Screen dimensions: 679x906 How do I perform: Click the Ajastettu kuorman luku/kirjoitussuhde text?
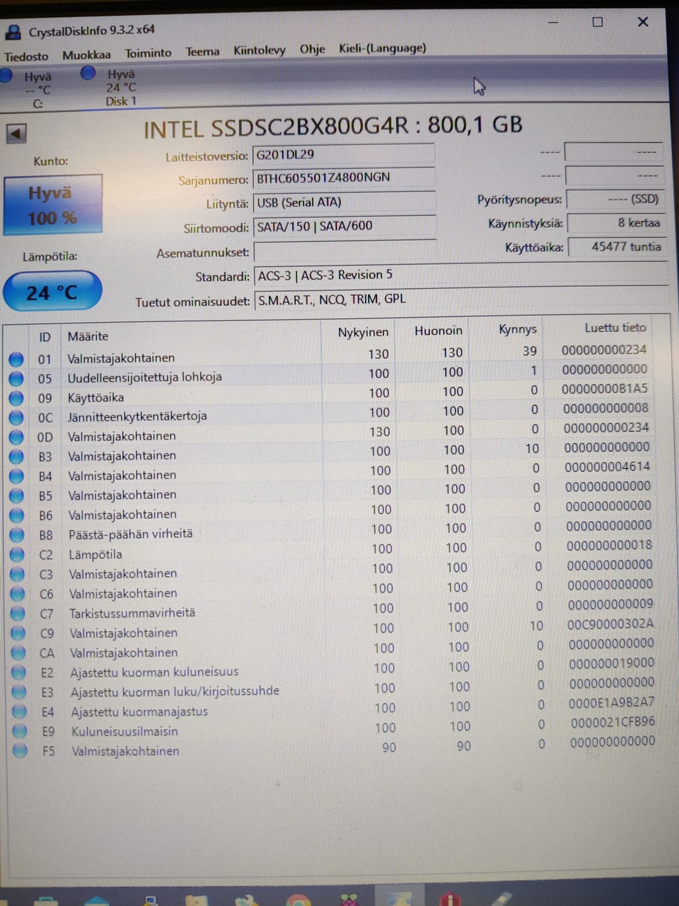pyautogui.click(x=175, y=692)
